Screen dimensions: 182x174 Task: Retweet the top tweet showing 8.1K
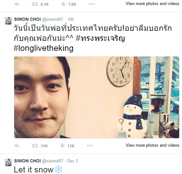click(35, 4)
